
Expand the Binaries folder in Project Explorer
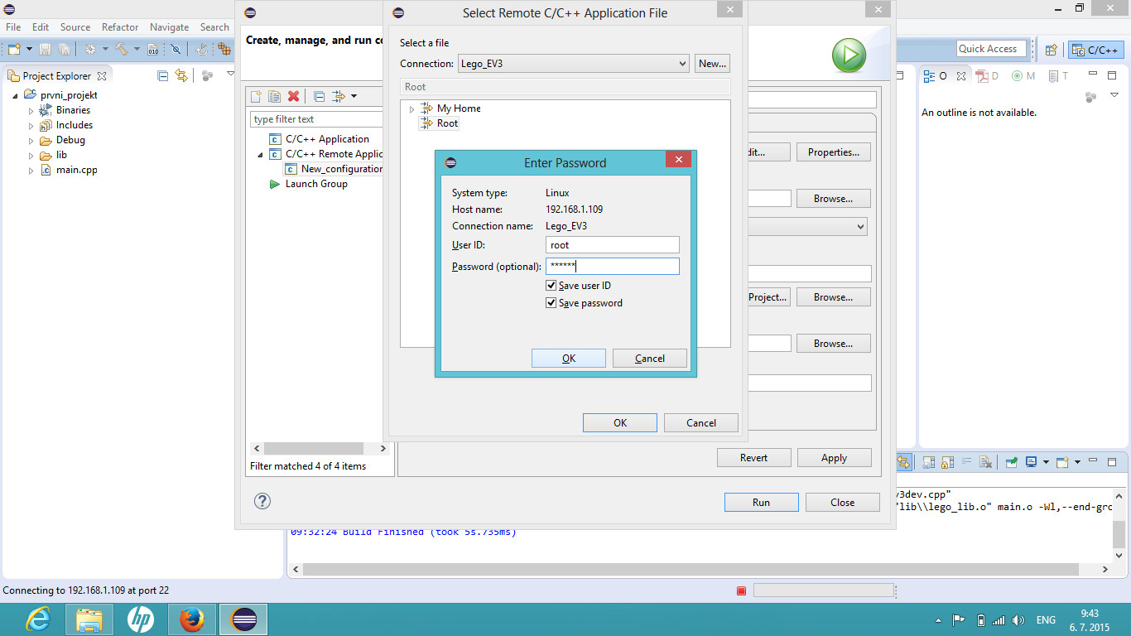[x=31, y=111]
